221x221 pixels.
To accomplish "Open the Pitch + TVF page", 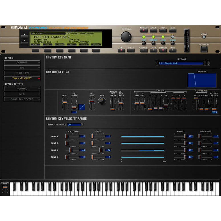I will click(22, 73).
